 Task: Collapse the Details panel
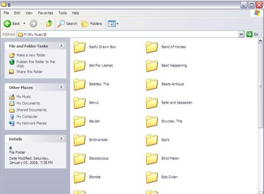[61, 138]
